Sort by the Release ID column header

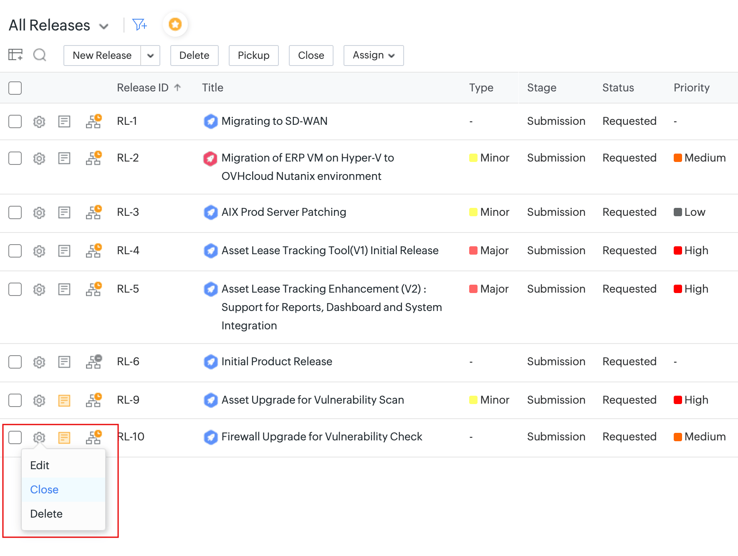coord(143,88)
